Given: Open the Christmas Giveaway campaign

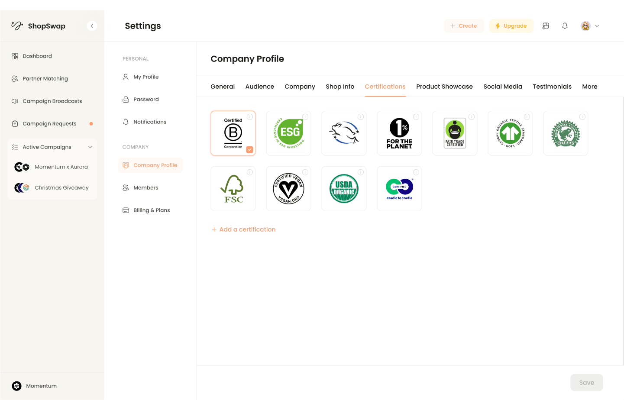Looking at the screenshot, I should click(x=61, y=187).
